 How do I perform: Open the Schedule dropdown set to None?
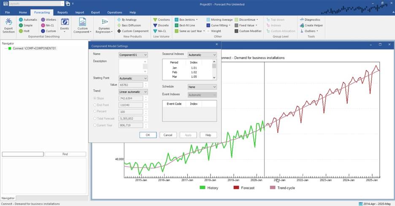tap(202, 87)
